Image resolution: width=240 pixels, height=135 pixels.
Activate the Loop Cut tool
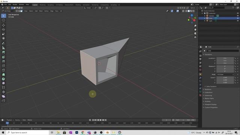pos(3,66)
